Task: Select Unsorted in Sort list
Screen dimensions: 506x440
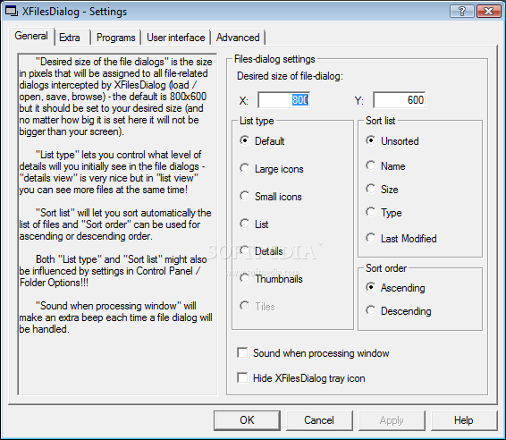Action: click(392, 140)
